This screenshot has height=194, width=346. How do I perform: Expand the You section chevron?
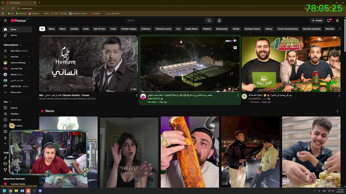[x=10, y=102]
